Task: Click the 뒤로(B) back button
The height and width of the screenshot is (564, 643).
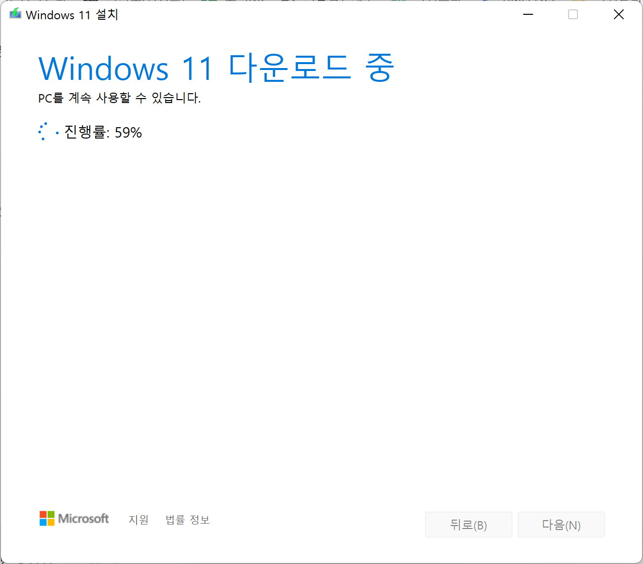Action: point(468,525)
